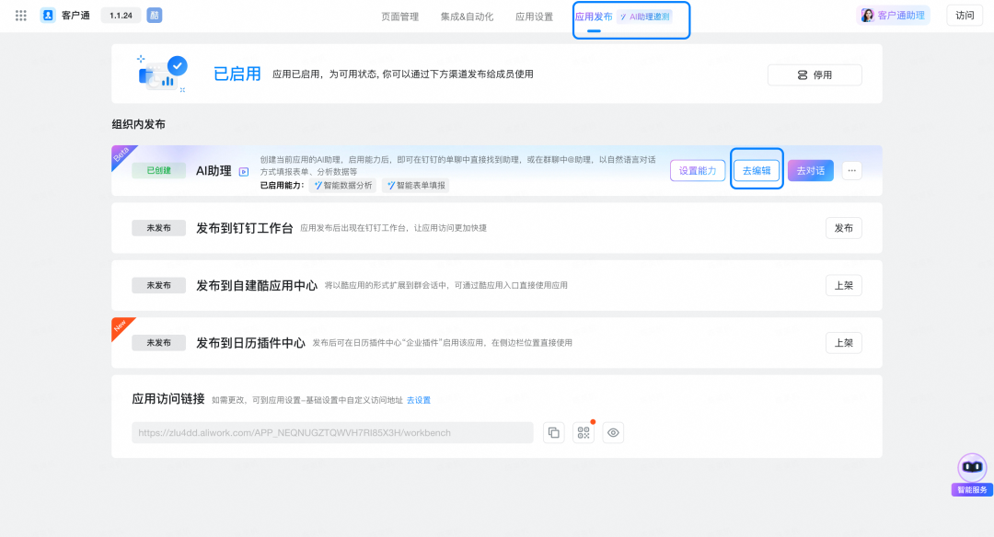994x537 pixels.
Task: Click 发布 for 钉钉工作台
Action: pos(844,228)
